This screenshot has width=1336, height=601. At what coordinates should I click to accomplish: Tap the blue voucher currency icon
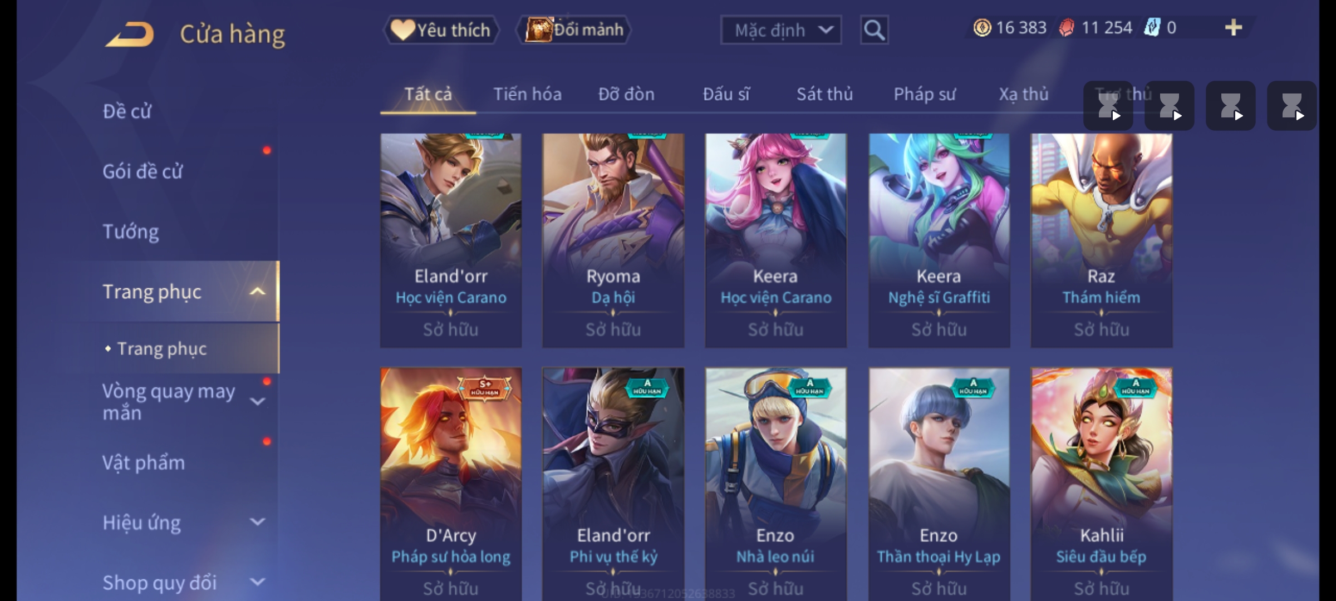[x=1152, y=27]
